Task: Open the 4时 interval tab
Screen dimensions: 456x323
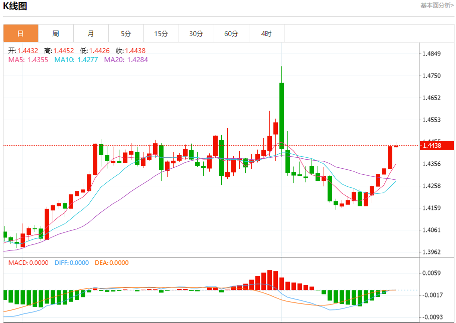Action: [266, 34]
